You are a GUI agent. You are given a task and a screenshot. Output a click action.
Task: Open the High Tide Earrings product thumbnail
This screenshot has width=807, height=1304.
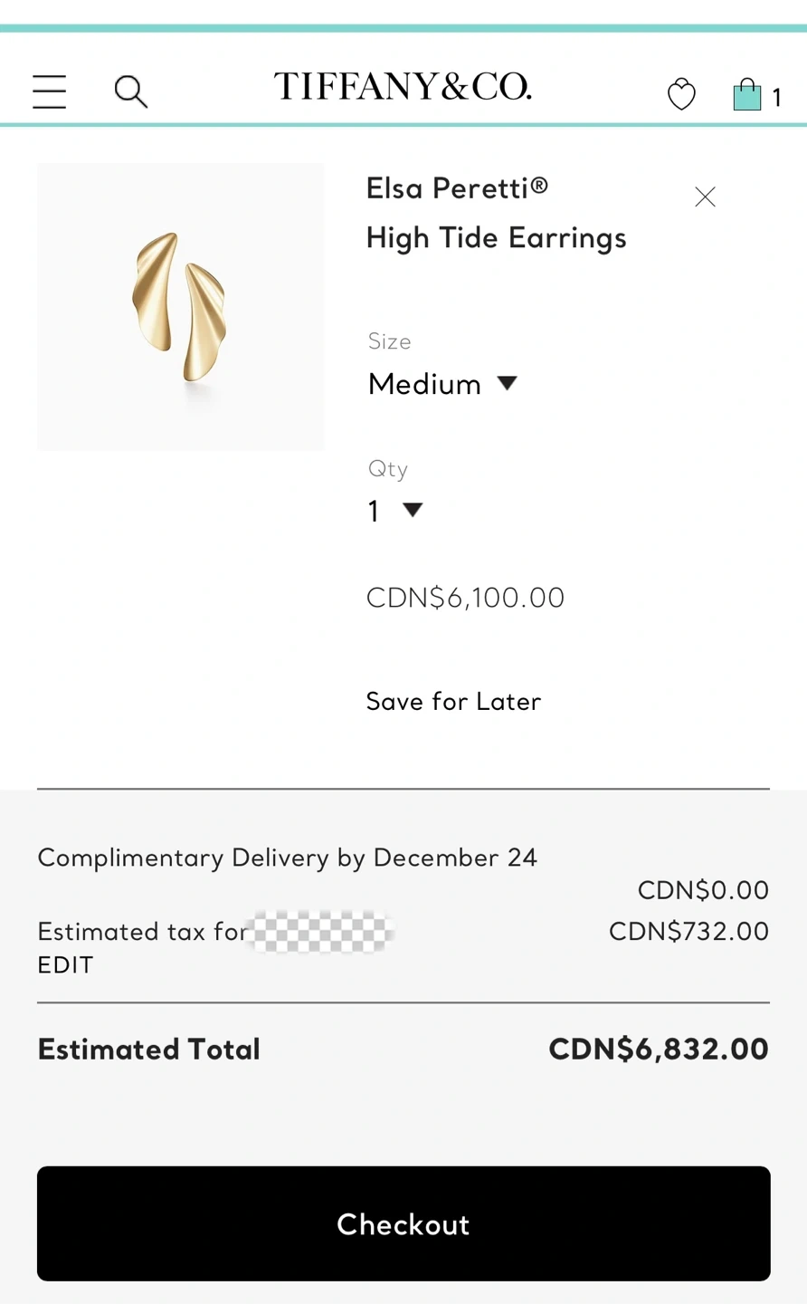(181, 307)
